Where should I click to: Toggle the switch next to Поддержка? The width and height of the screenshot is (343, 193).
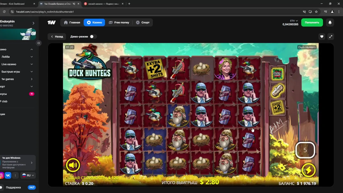click(x=2, y=187)
